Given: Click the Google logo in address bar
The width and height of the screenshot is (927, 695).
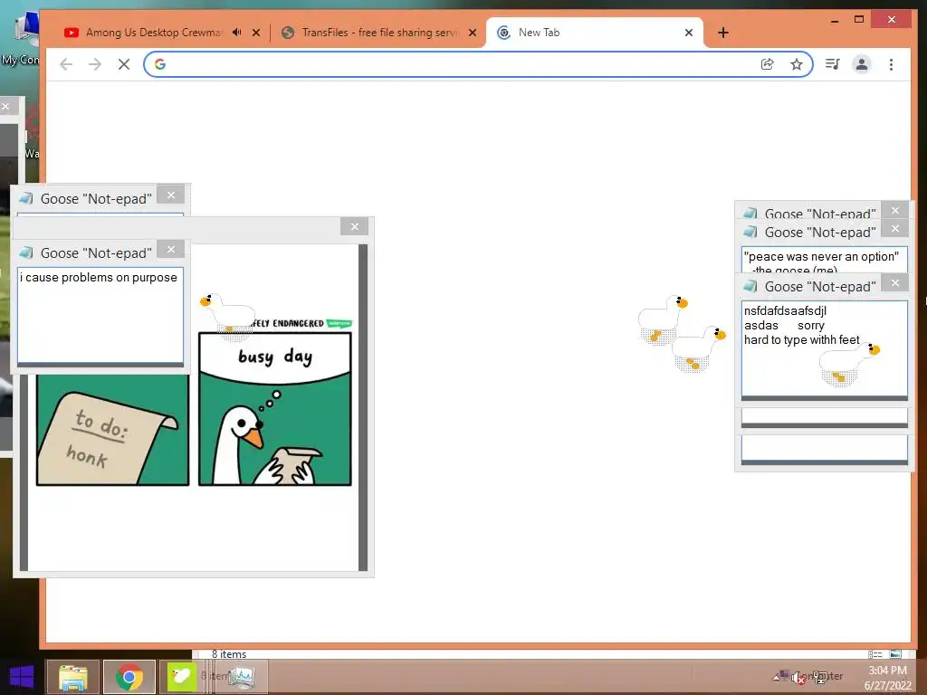Looking at the screenshot, I should point(160,64).
